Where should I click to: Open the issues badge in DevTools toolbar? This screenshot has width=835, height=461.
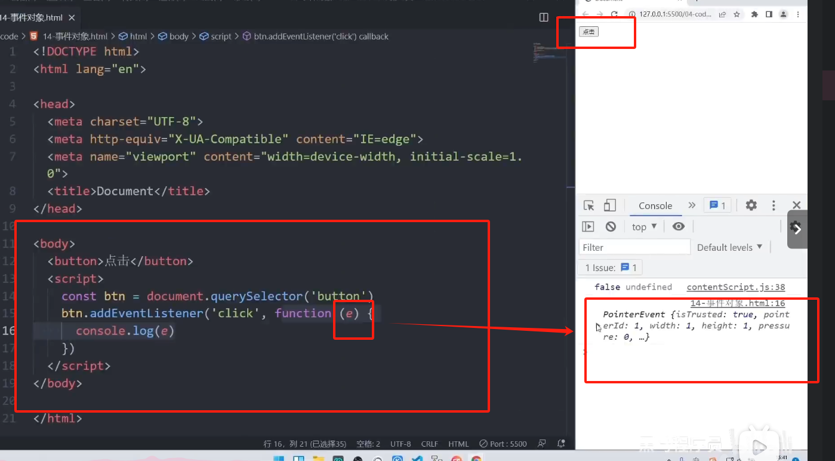click(717, 205)
